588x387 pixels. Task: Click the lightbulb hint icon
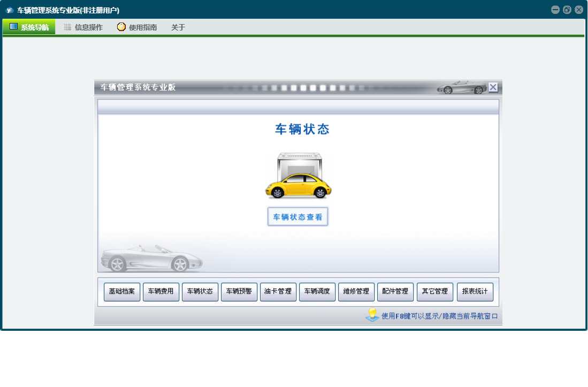(x=372, y=315)
